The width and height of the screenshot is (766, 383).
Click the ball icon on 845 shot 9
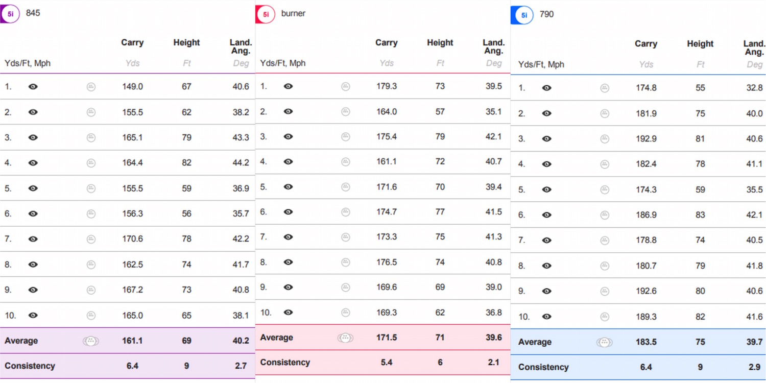click(x=91, y=290)
